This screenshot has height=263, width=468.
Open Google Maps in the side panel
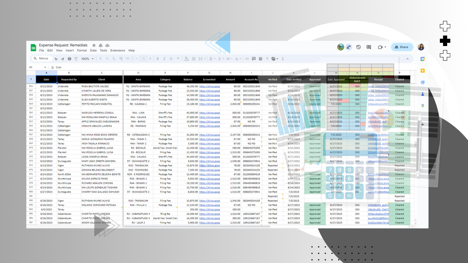tap(422, 106)
